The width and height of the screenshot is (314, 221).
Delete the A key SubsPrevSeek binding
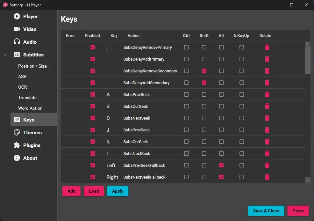pyautogui.click(x=267, y=94)
